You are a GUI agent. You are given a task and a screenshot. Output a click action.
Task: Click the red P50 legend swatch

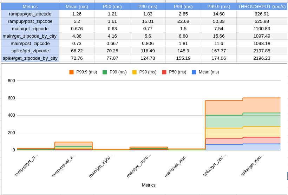(164, 72)
